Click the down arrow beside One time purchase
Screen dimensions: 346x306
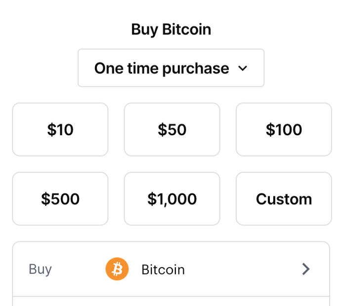coord(242,68)
